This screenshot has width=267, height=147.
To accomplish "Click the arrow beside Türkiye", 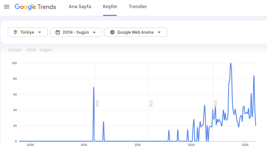I will [40, 32].
